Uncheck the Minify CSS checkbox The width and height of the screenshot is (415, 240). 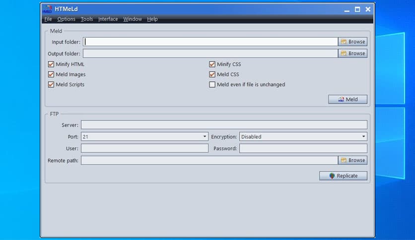[x=212, y=64]
